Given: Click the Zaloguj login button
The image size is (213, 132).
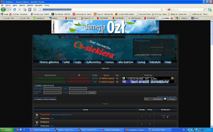Looking at the screenshot, I should [x=171, y=99].
